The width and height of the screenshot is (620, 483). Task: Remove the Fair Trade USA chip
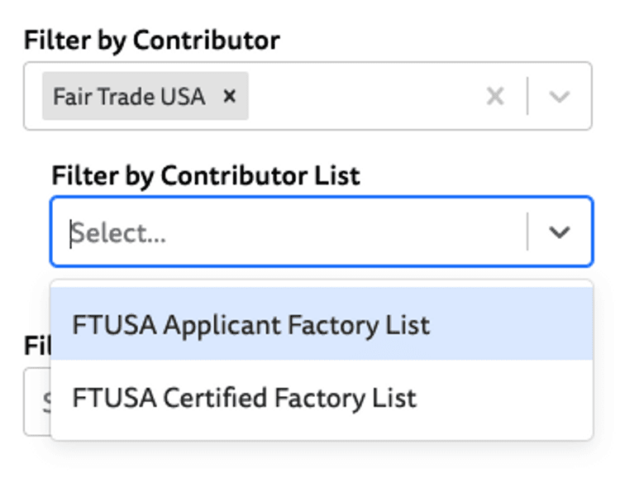coord(230,96)
